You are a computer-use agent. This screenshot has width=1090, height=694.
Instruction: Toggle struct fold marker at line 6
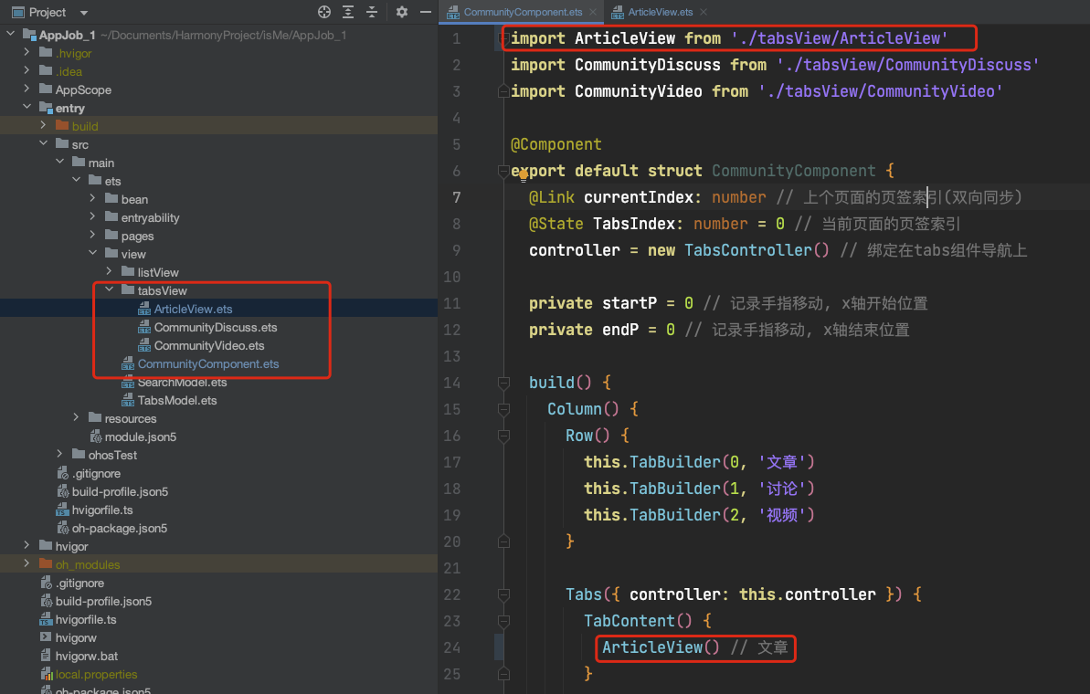tap(503, 171)
